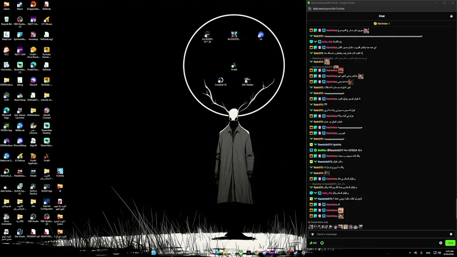457x257 pixels.
Task: Open the Steam desktop shortcut
Action: pyautogui.click(x=20, y=5)
